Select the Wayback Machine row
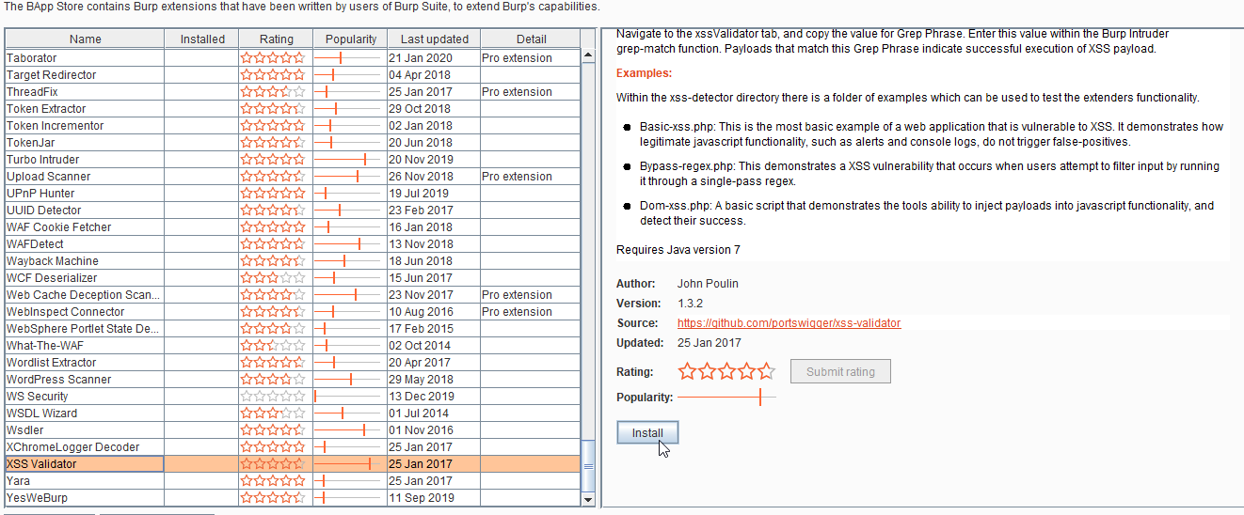This screenshot has width=1244, height=515. pyautogui.click(x=293, y=261)
